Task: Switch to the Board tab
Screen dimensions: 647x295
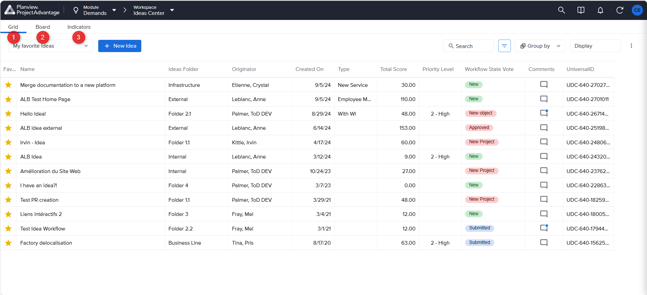Action: 43,27
